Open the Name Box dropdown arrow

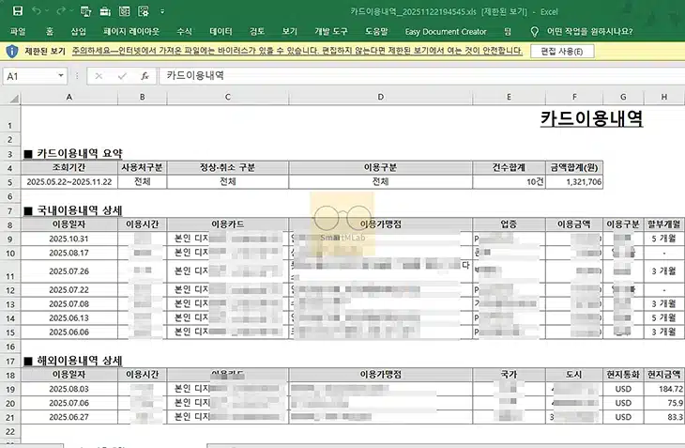pyautogui.click(x=61, y=76)
